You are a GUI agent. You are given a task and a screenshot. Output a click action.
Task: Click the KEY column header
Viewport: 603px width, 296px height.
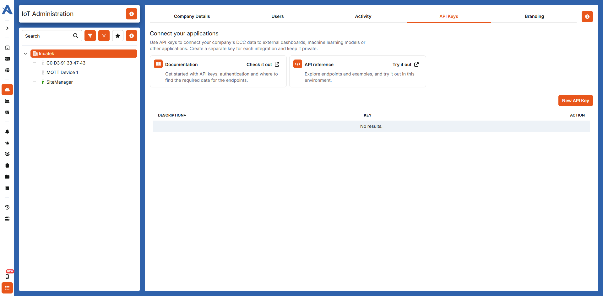367,115
